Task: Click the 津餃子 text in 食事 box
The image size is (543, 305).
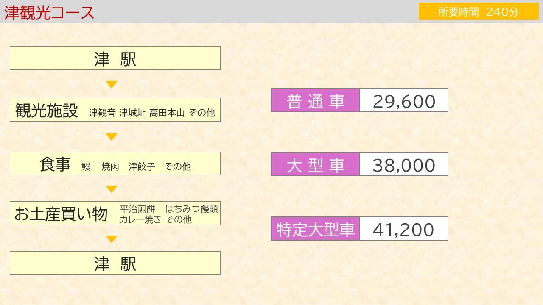Action: pyautogui.click(x=142, y=166)
